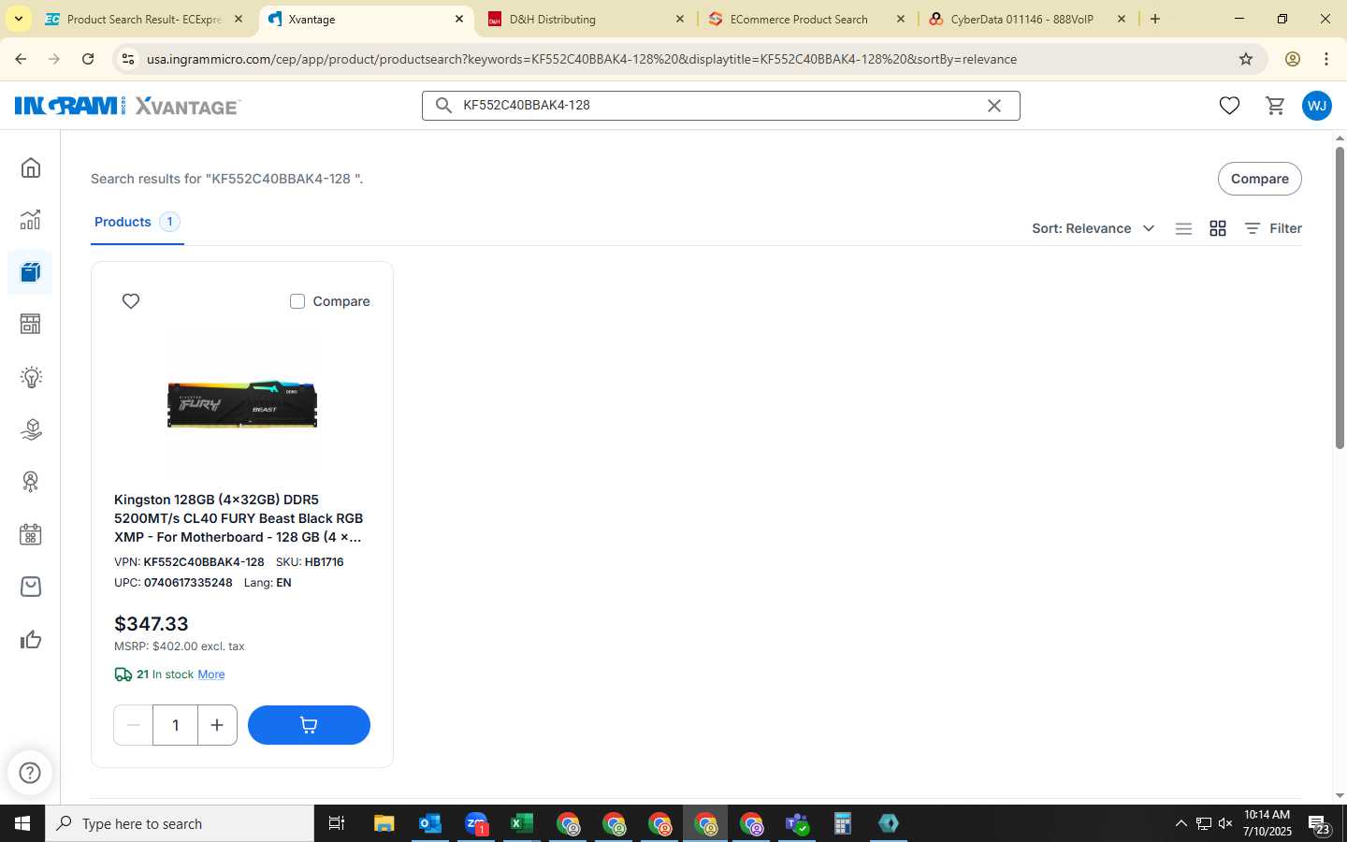This screenshot has width=1347, height=842.
Task: Switch to grid view layout
Action: (1218, 228)
